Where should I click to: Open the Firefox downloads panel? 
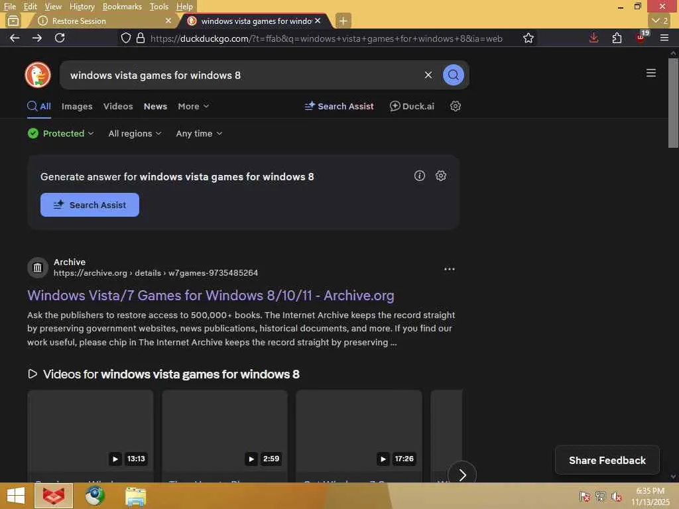[593, 38]
